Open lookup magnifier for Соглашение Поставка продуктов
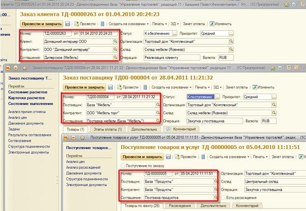This screenshot has height=211, width=306. tap(216, 197)
